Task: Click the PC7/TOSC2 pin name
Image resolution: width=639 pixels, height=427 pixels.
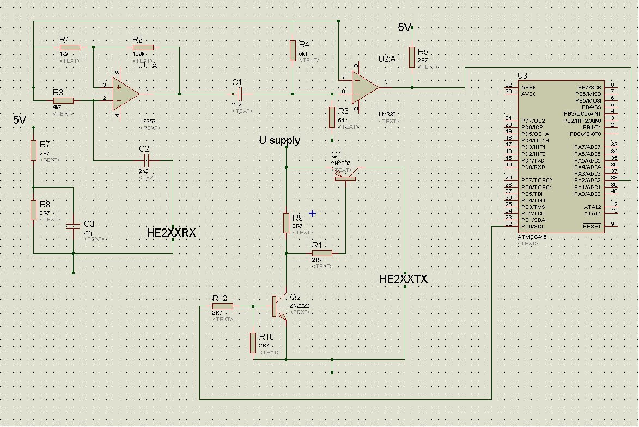Action: 537,181
